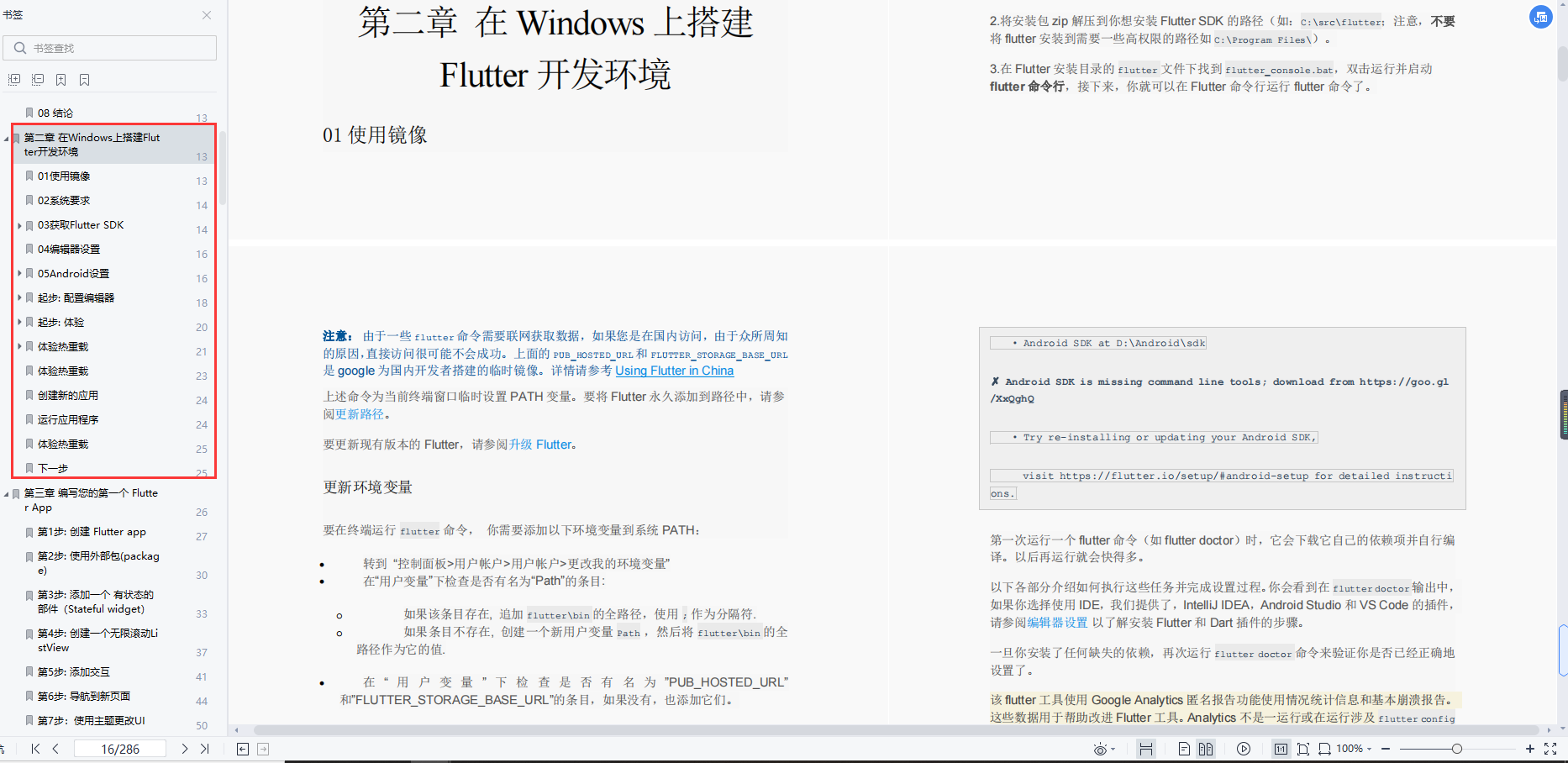The height and width of the screenshot is (763, 1568).
Task: Open bookmark 第5步: 添加交互
Action: 74,672
